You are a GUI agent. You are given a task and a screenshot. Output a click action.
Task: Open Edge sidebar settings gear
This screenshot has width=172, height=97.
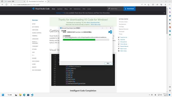pos(170,91)
